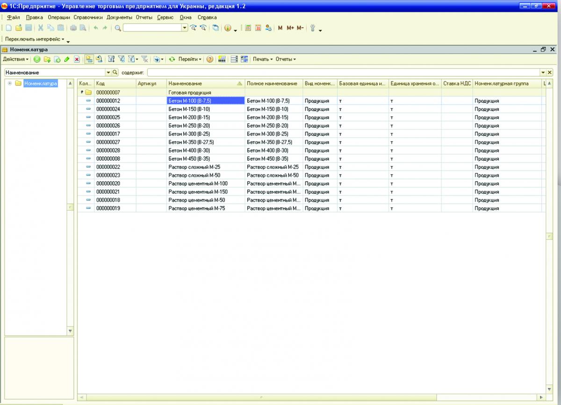Image resolution: width=561 pixels, height=405 pixels.
Task: Open the Файл menu
Action: coord(14,17)
